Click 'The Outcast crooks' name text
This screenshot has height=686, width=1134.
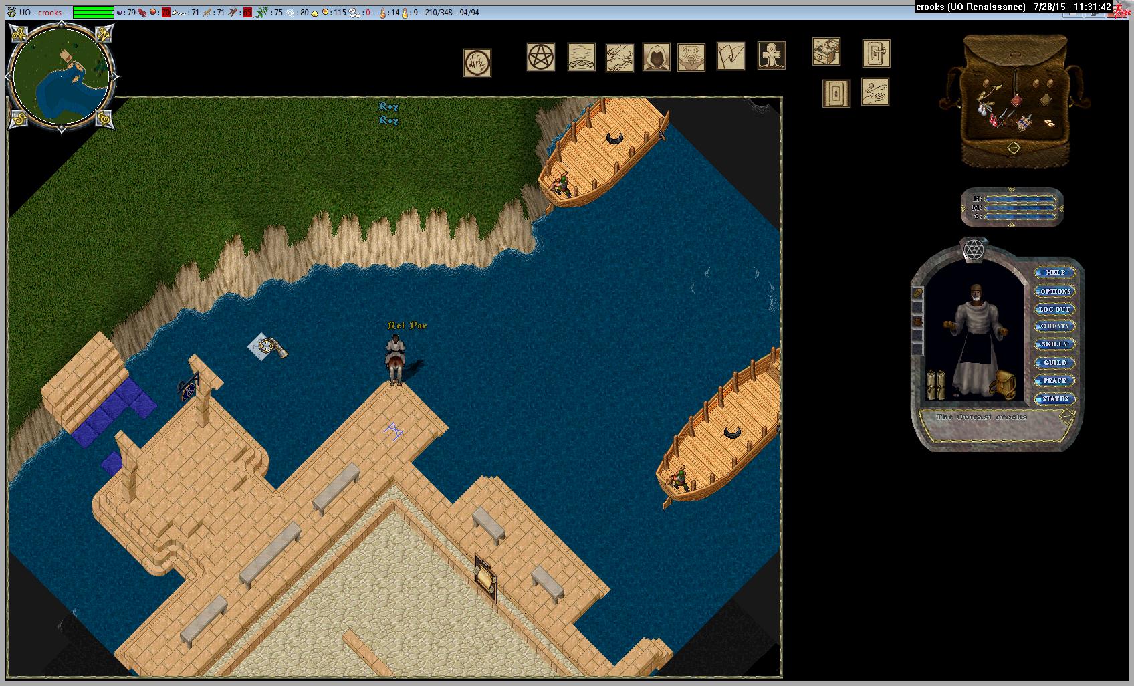click(981, 417)
